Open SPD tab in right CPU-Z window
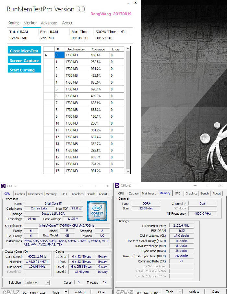 point(178,193)
